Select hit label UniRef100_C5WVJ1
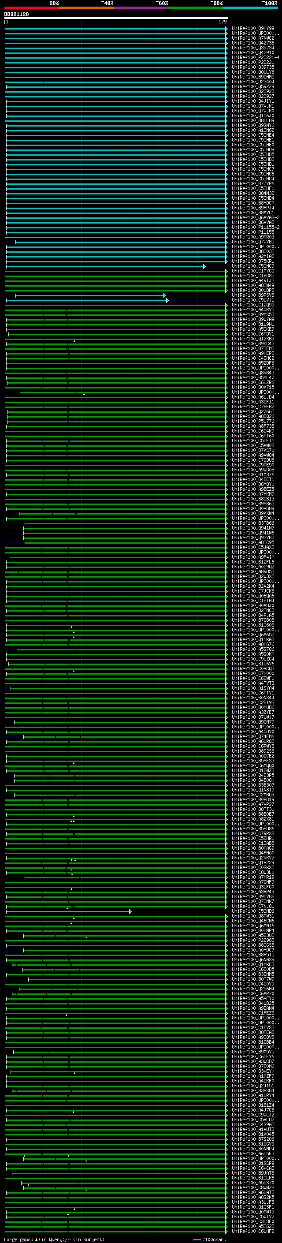This screenshot has width=282, height=1243. click(253, 300)
